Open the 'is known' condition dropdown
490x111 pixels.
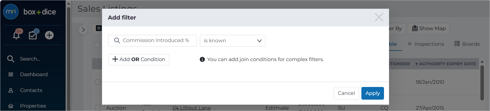233,41
